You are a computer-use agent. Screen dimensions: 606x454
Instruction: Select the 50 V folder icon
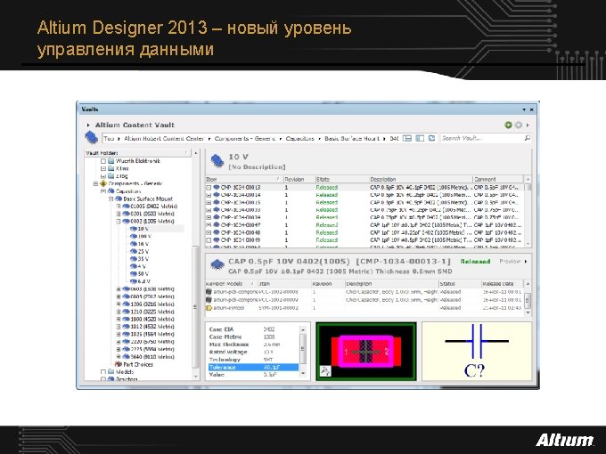(x=134, y=273)
